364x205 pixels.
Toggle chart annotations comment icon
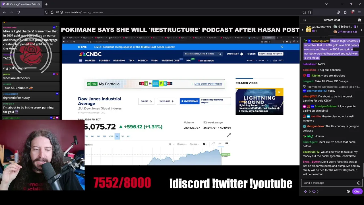227,144
